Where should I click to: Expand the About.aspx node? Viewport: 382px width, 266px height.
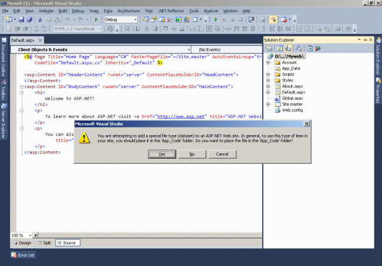(x=268, y=86)
